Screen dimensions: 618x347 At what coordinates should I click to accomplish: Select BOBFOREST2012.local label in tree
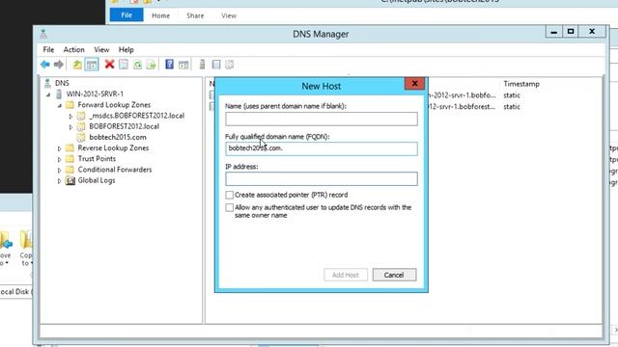[125, 126]
